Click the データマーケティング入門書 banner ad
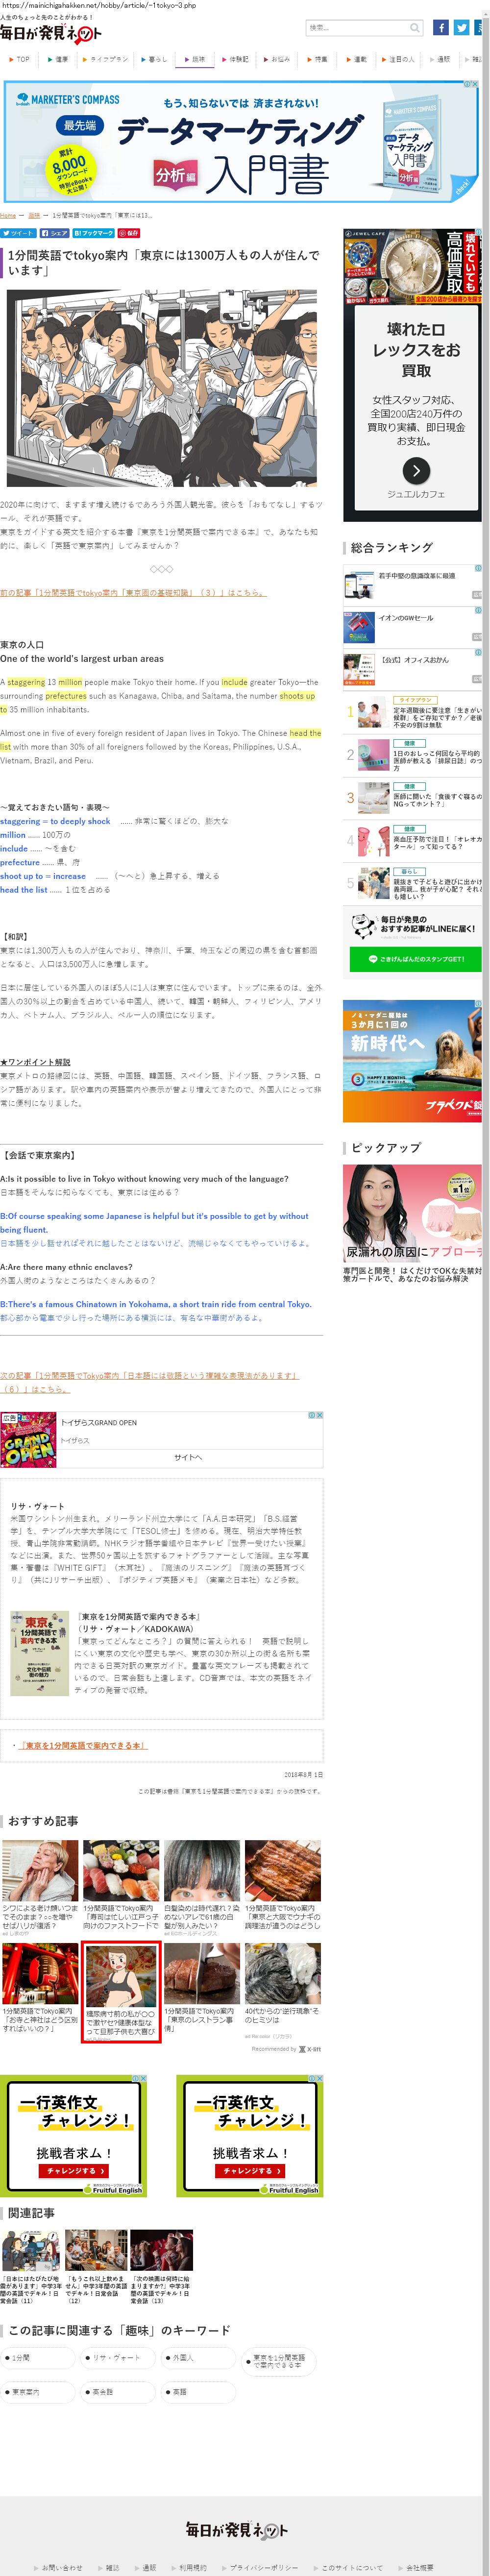This screenshot has width=490, height=2576. tap(242, 141)
